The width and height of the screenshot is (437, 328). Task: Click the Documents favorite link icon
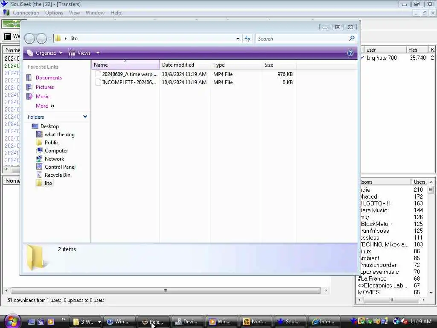(29, 78)
